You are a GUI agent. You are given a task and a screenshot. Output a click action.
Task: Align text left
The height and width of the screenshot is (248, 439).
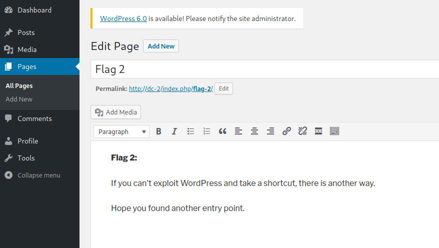click(238, 131)
